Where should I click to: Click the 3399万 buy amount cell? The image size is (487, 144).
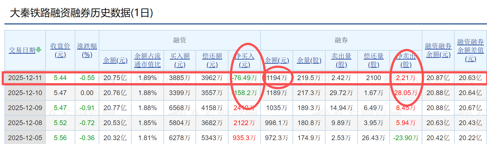[x=180, y=93]
